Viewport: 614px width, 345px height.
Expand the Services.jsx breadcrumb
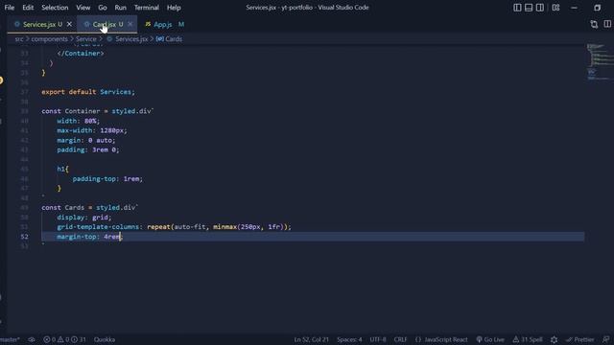click(128, 39)
